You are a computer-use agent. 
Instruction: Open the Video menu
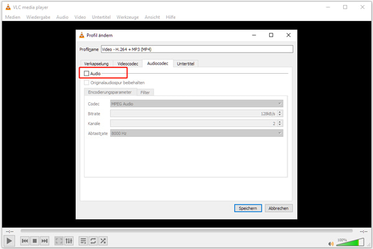pos(80,17)
